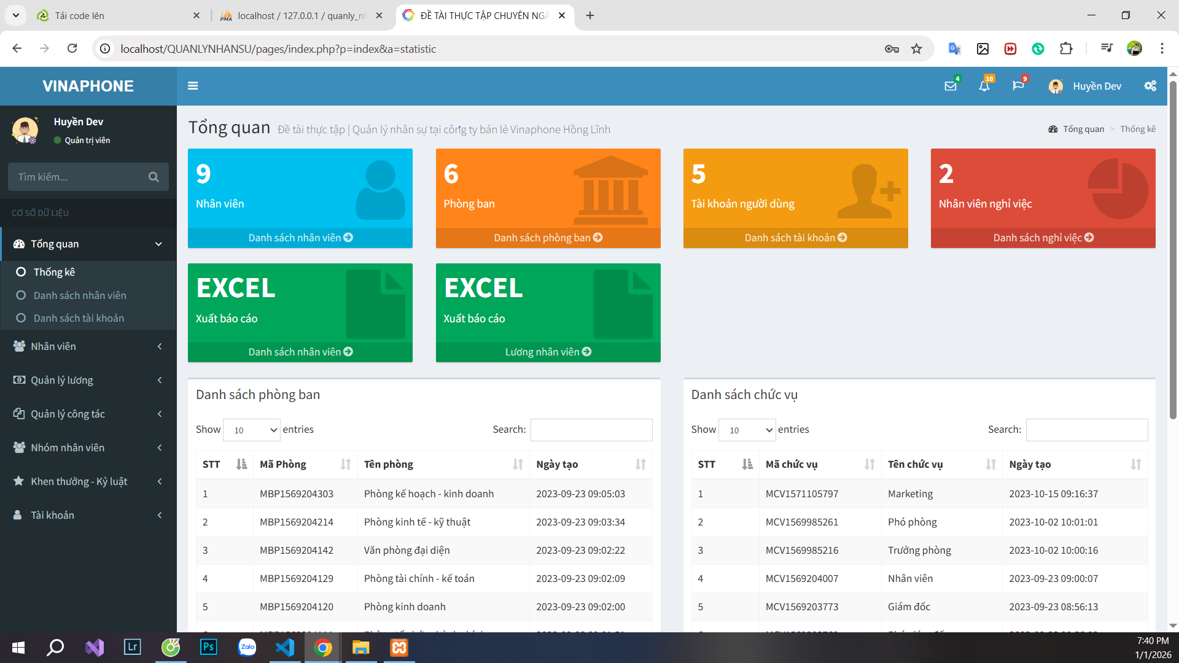Reload the page

72,48
